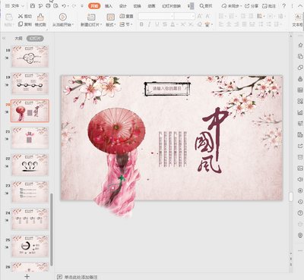The image size is (304, 280).
Task: Select the 开始 (Home) ribbon tab
Action: pyautogui.click(x=94, y=6)
